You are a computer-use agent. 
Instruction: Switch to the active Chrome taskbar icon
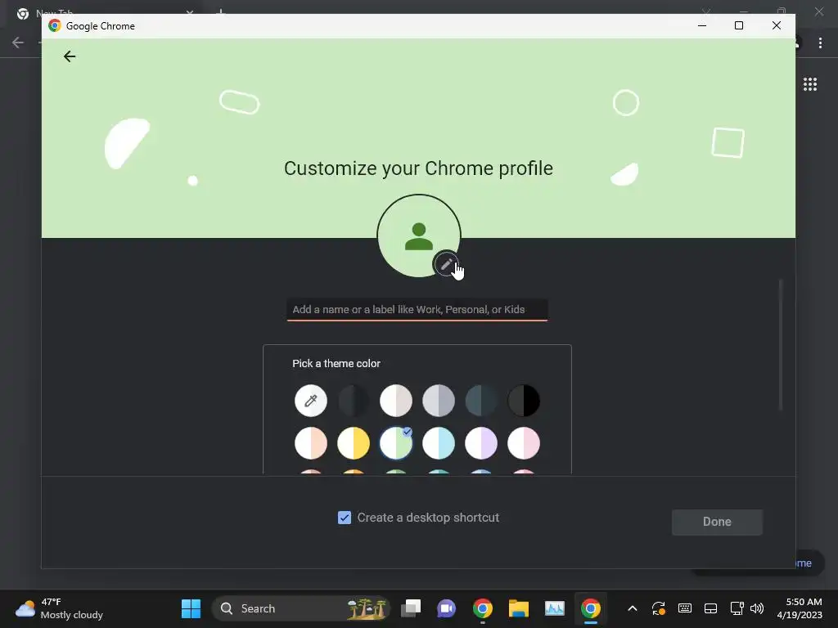[591, 608]
